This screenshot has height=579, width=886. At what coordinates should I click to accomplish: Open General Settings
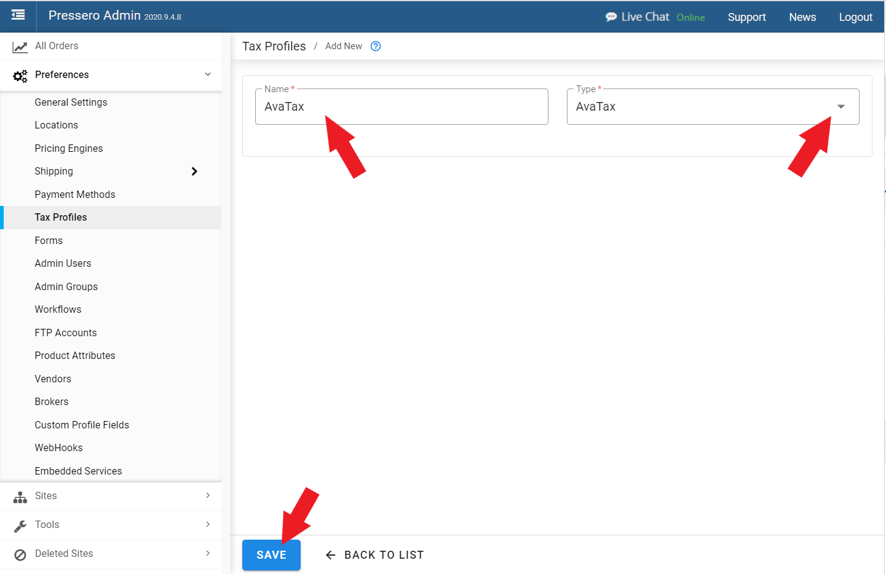[x=71, y=103]
